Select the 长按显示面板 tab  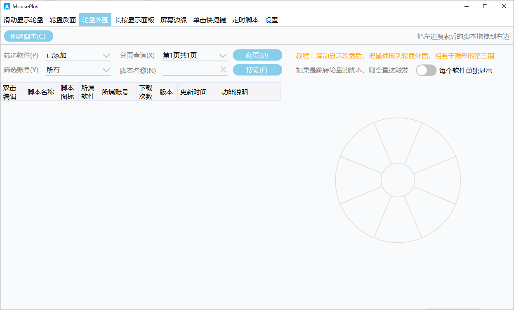click(134, 20)
